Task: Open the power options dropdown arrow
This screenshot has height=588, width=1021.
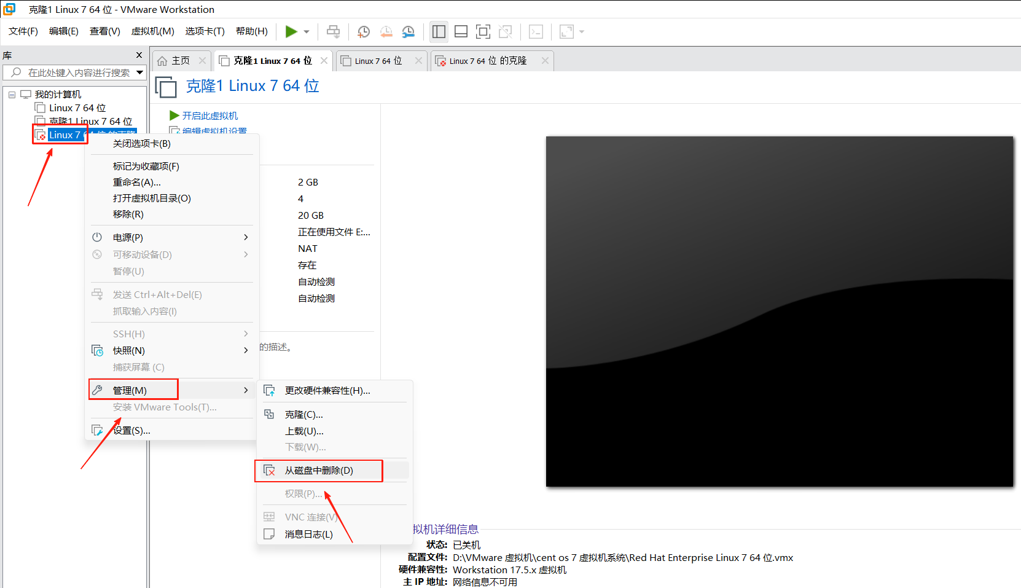Action: coord(307,32)
